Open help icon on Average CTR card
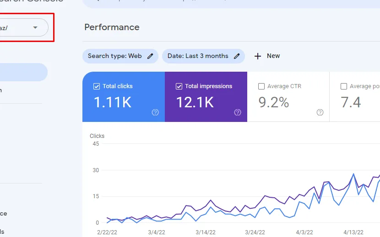This screenshot has width=380, height=237. click(x=320, y=112)
